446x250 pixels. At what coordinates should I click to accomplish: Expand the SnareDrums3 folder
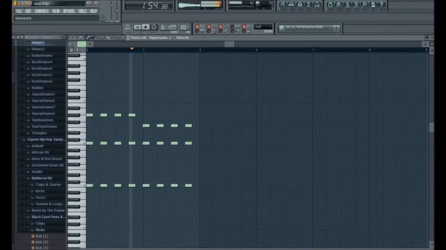click(43, 107)
